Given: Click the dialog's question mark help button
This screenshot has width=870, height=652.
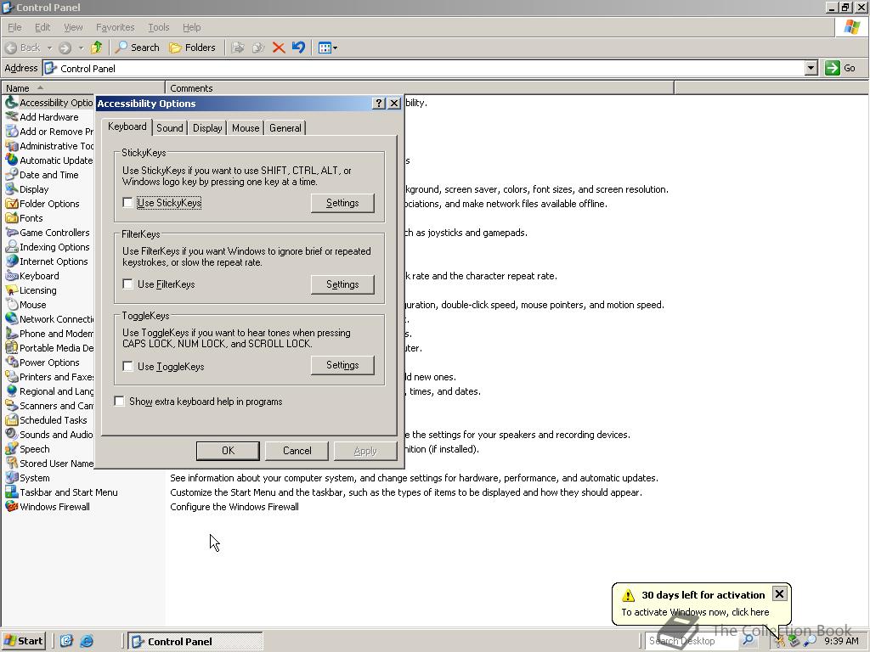Looking at the screenshot, I should (x=378, y=103).
